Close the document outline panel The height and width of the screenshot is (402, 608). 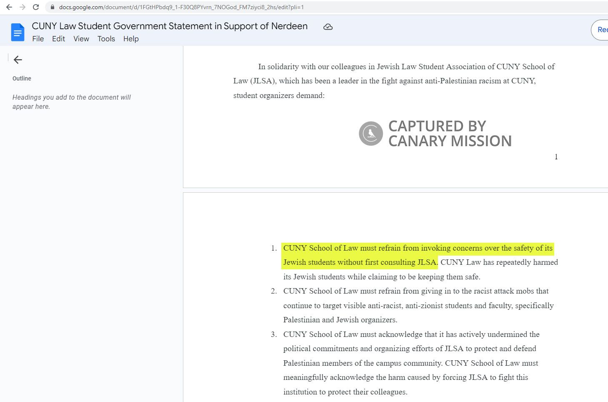coord(18,60)
